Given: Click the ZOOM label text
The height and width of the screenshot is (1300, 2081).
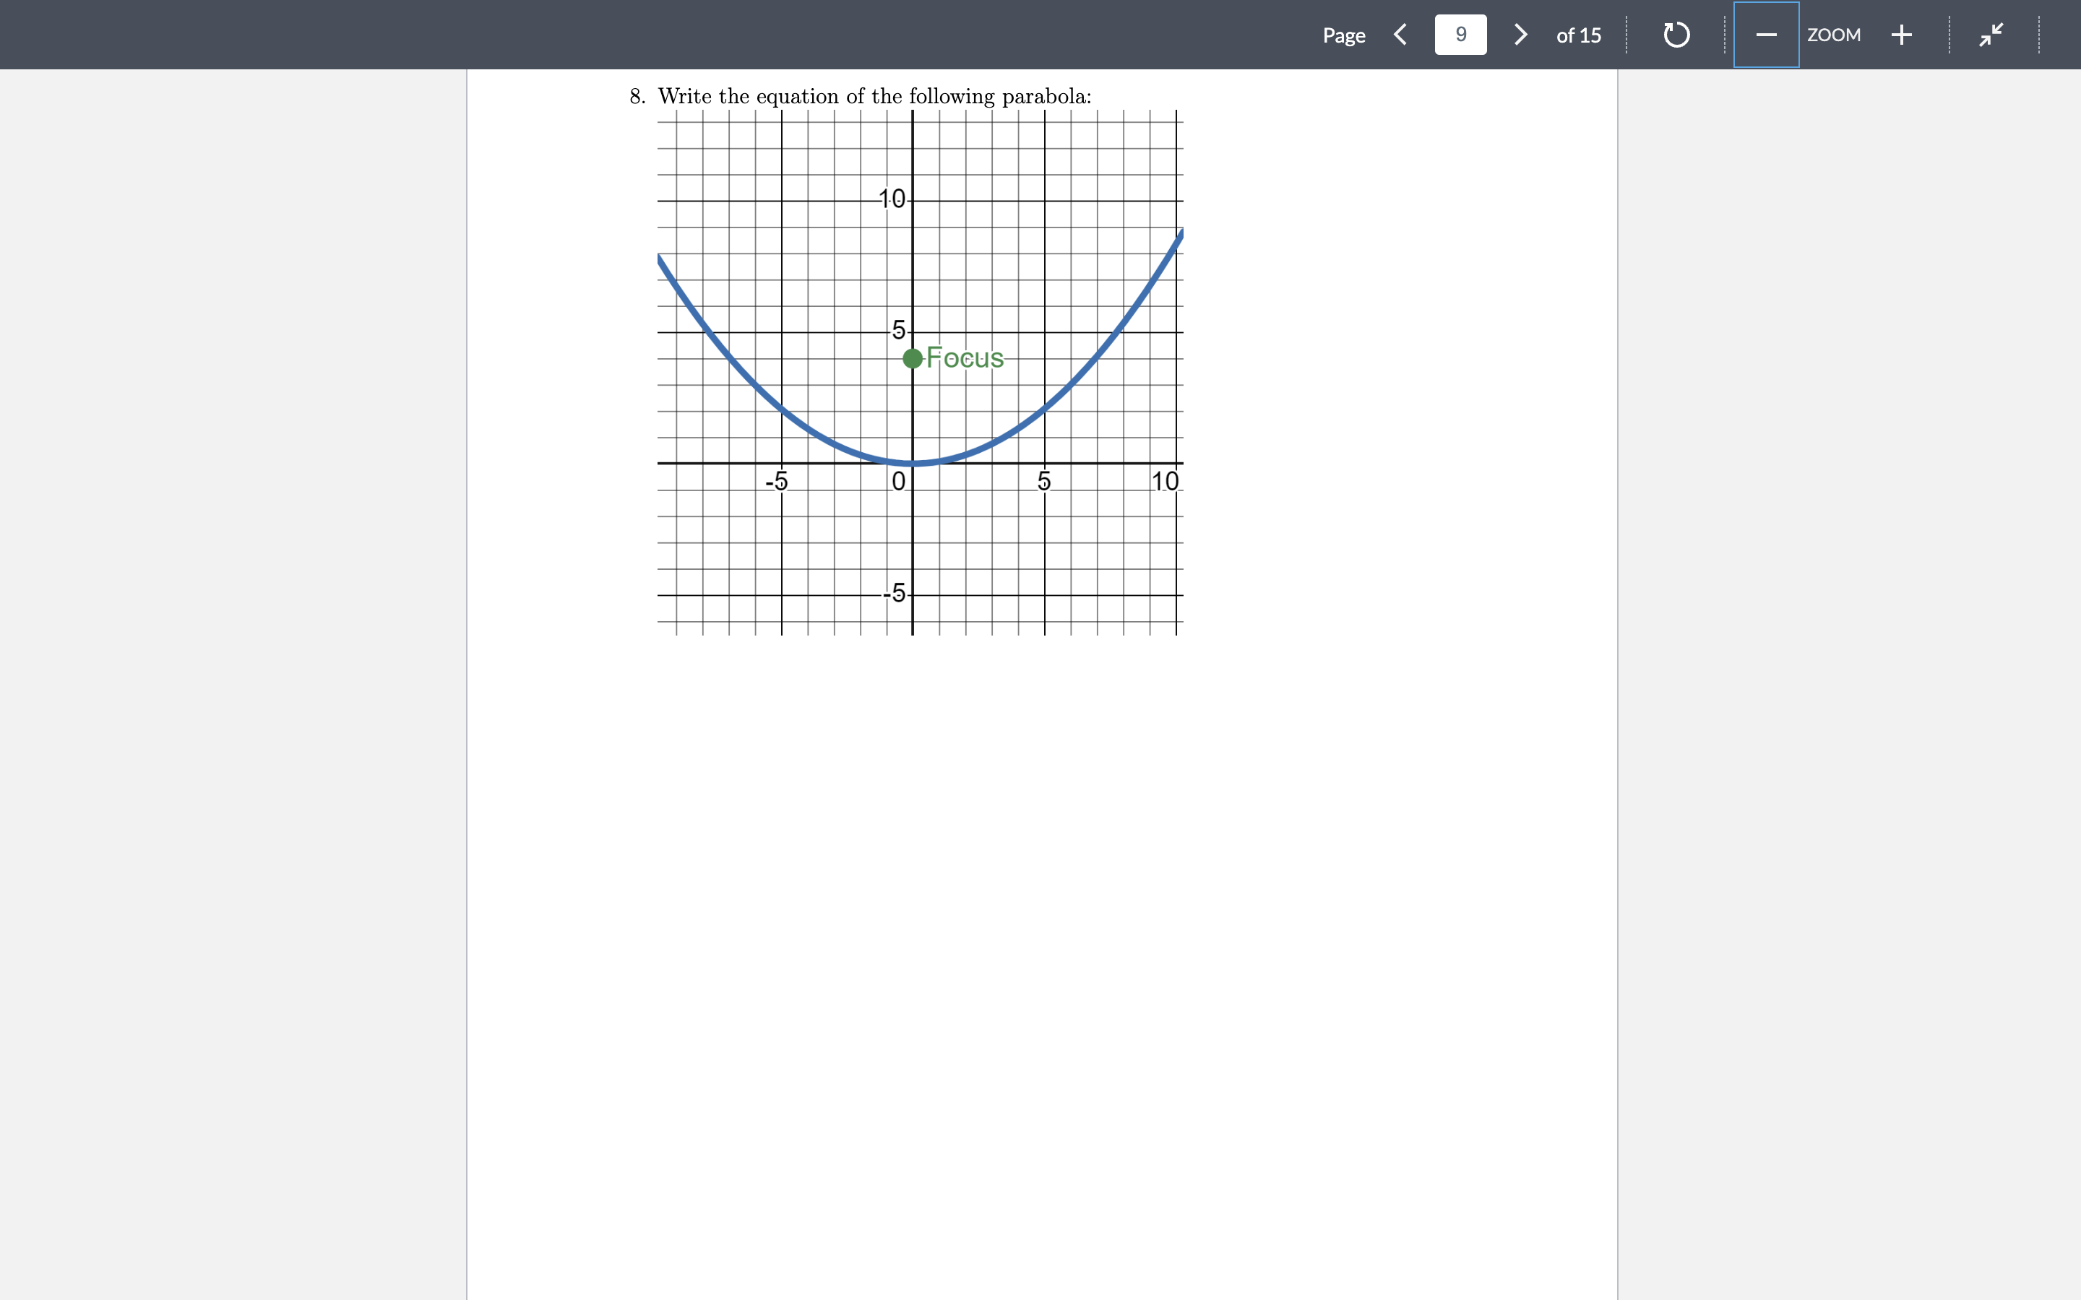Looking at the screenshot, I should (x=1834, y=35).
